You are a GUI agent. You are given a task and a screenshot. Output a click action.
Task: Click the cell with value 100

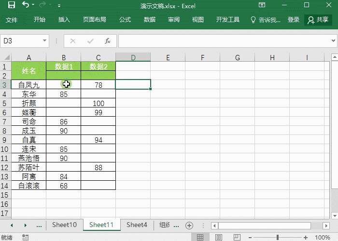(x=99, y=103)
